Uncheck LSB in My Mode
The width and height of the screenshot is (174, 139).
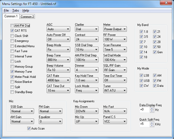click(x=141, y=75)
